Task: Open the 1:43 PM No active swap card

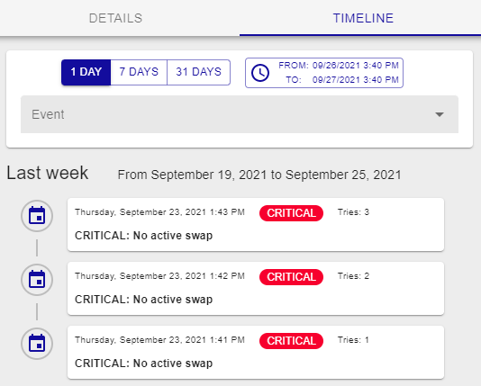Action: (256, 225)
